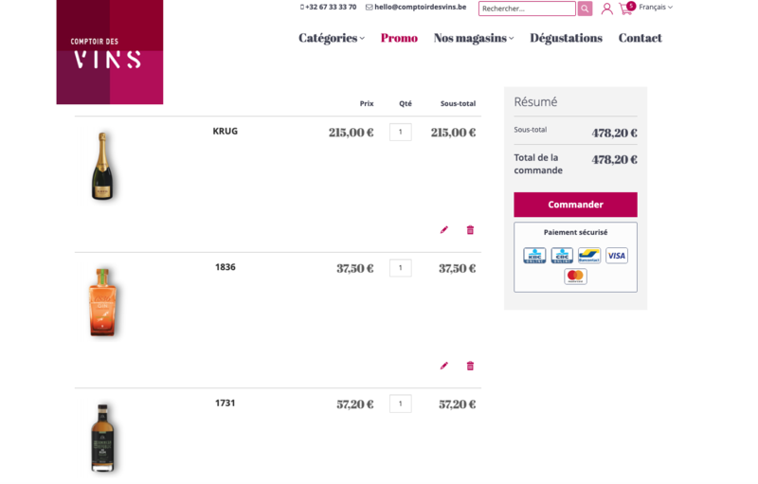Click the Qté column header
758x484 pixels.
[406, 103]
